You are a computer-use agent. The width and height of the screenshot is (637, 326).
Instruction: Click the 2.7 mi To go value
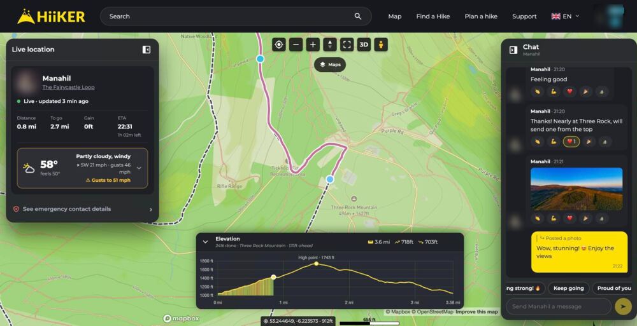coord(59,126)
